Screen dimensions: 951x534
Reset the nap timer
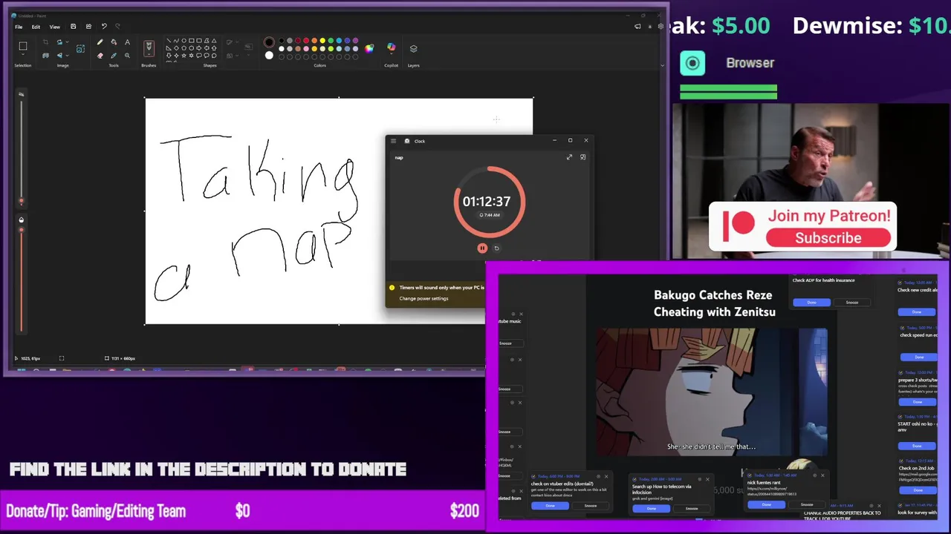click(496, 248)
